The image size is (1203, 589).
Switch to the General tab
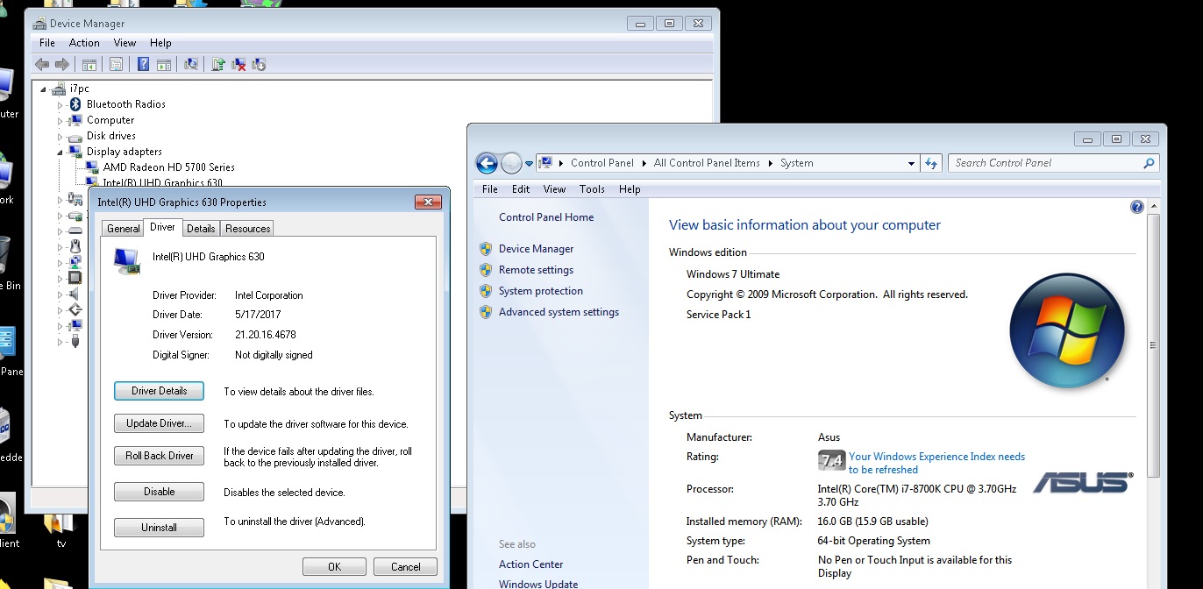pyautogui.click(x=124, y=229)
